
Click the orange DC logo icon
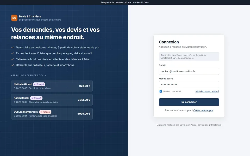tap(14, 18)
